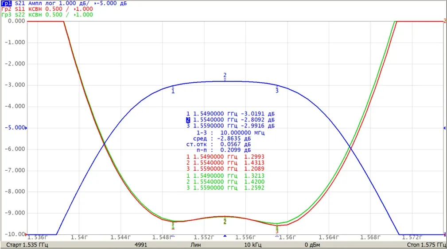Click the 0.000 vertical axis label
This screenshot has width=447, height=249.
click(16, 21)
